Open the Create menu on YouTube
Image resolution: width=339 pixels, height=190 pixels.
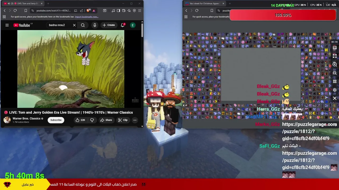109,25
